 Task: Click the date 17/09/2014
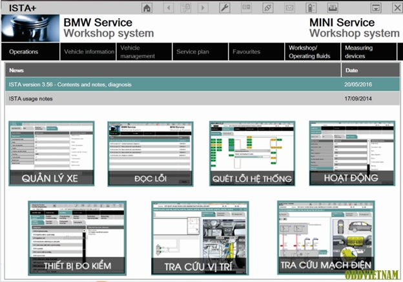(358, 98)
